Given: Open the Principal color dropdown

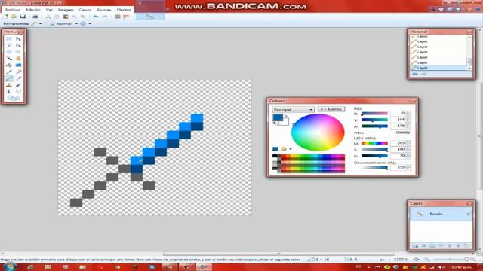Looking at the screenshot, I should (293, 110).
